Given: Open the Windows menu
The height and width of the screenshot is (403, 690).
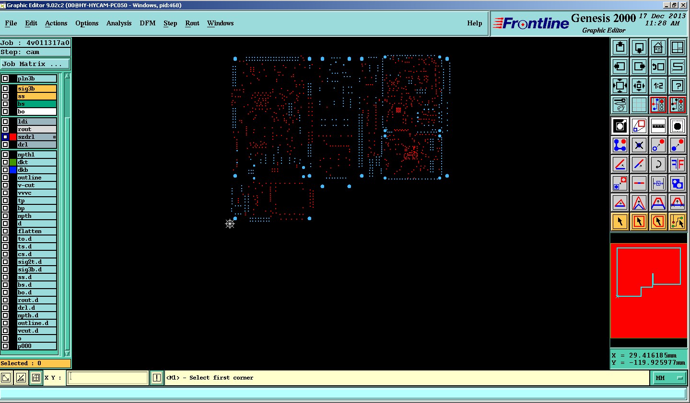Looking at the screenshot, I should click(221, 23).
